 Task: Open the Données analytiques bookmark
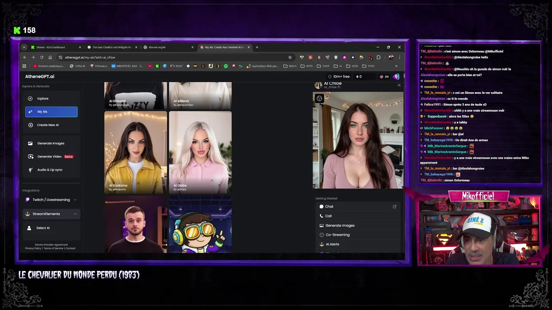pyautogui.click(x=49, y=66)
